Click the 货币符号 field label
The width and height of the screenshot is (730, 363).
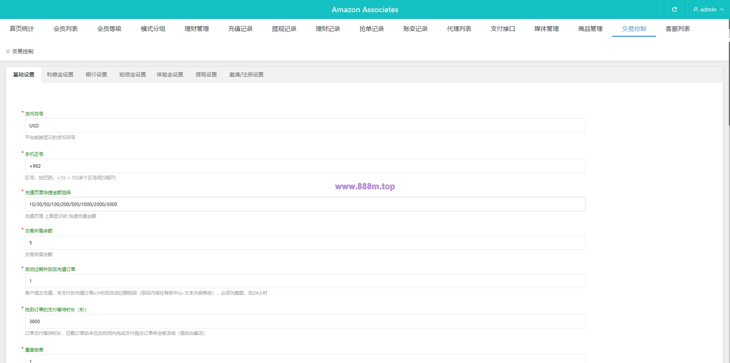[34, 114]
